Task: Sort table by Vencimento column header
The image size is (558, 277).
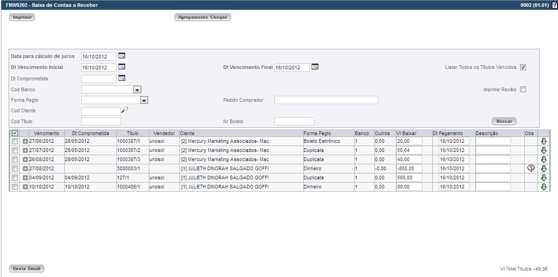Action: point(46,133)
